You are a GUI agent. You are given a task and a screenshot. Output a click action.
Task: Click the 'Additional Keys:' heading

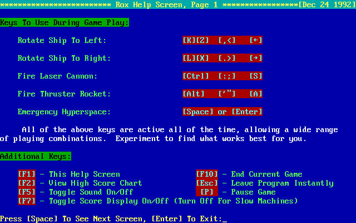coord(36,156)
